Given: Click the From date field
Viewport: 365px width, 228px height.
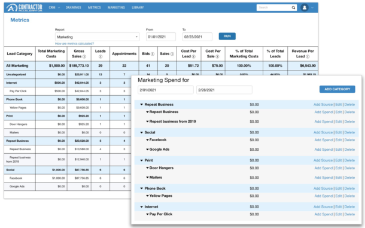Looking at the screenshot, I should tap(161, 37).
